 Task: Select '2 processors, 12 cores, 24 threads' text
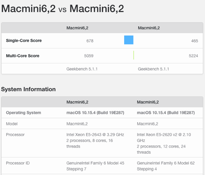click(161, 149)
